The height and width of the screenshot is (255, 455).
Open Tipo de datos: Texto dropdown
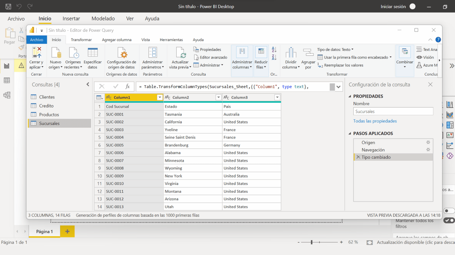(335, 49)
